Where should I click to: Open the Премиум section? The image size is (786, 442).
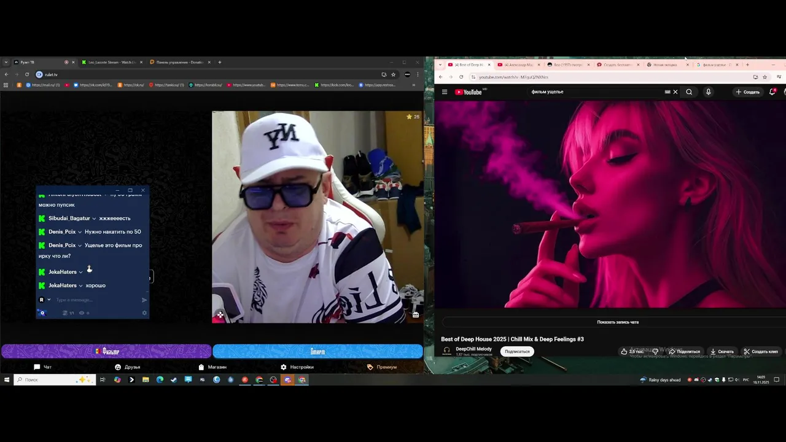pyautogui.click(x=382, y=367)
